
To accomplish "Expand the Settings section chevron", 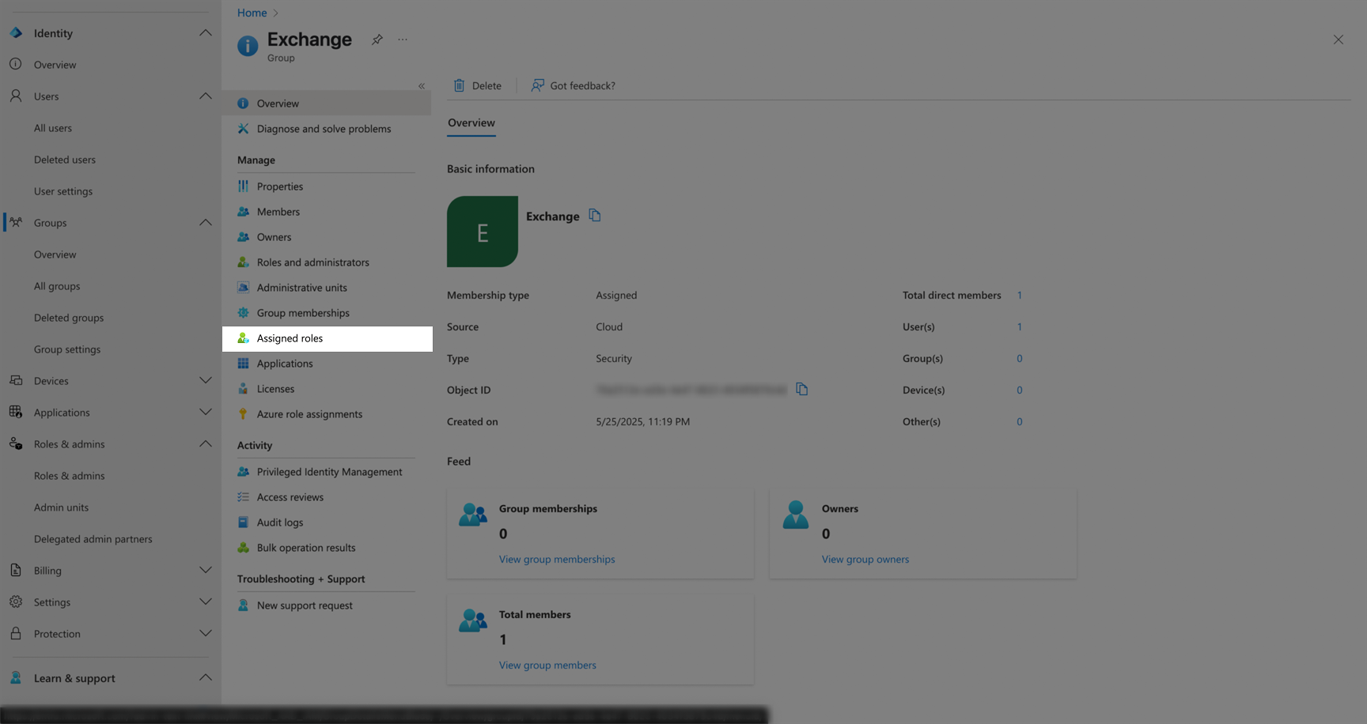I will pyautogui.click(x=206, y=602).
